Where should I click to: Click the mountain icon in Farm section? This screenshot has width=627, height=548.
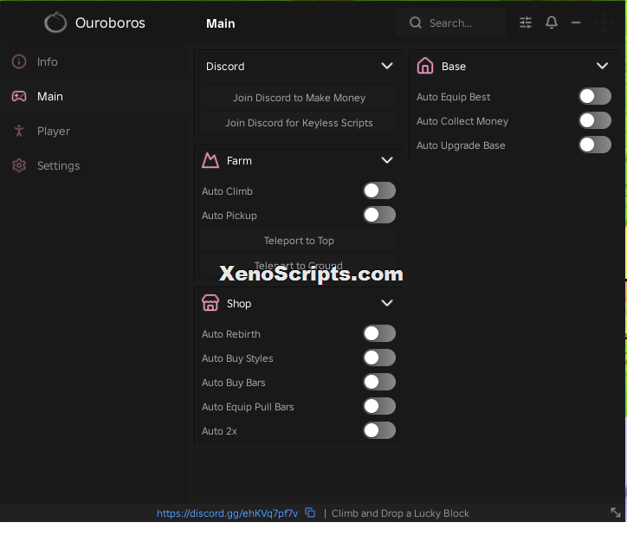(210, 160)
